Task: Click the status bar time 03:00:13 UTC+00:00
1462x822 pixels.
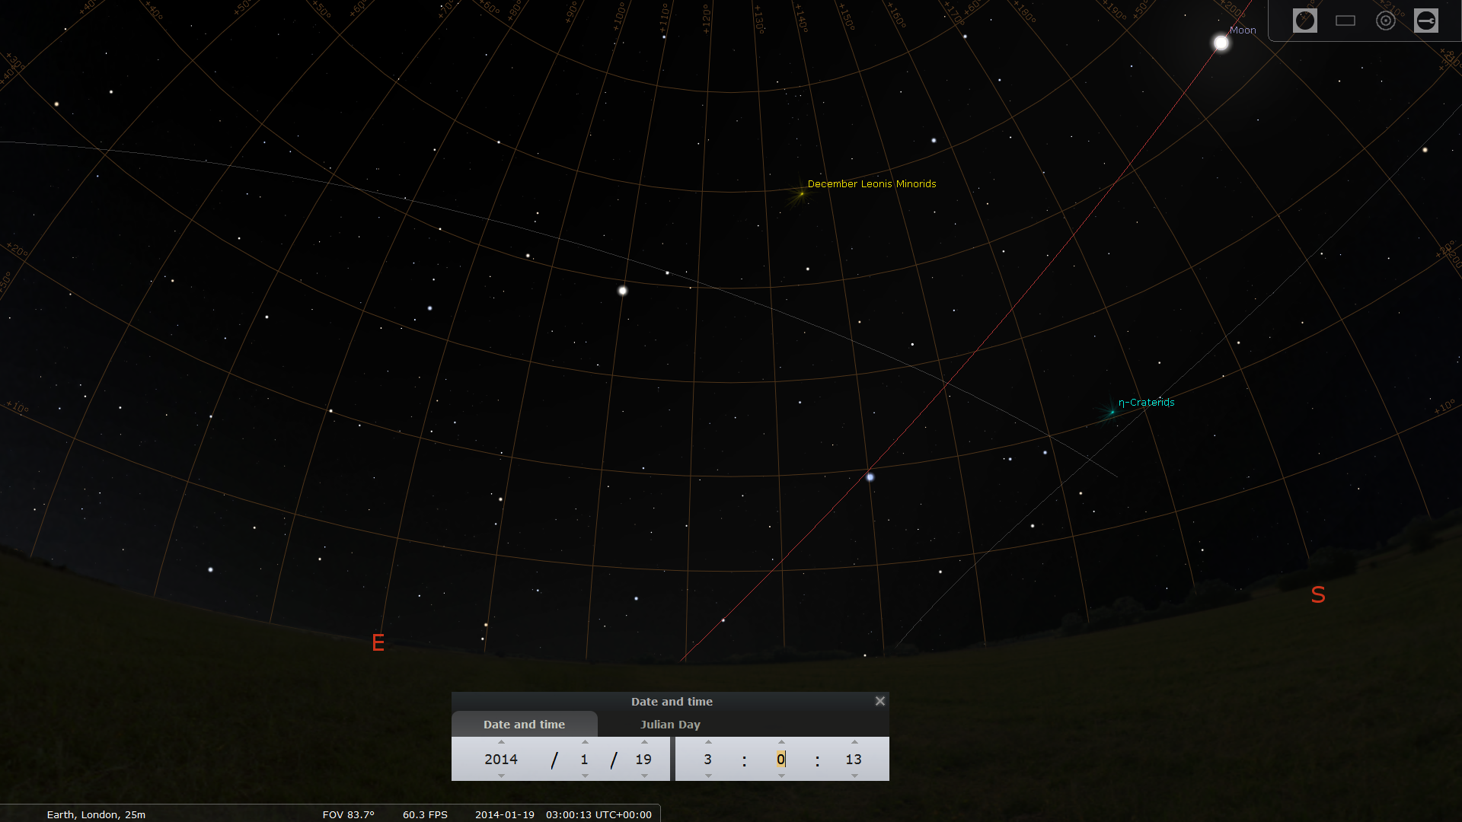Action: tap(599, 814)
